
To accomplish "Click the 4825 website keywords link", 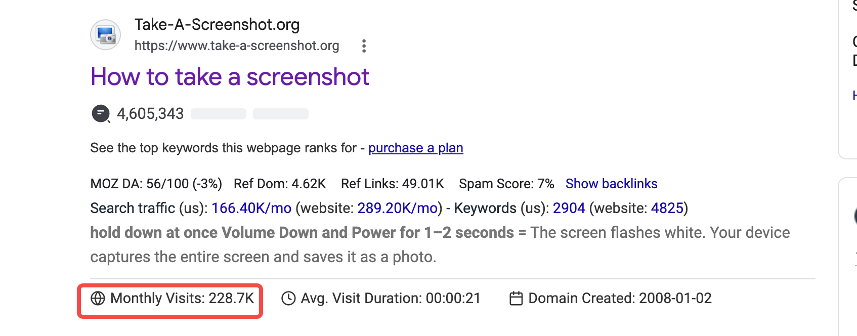I will click(667, 208).
